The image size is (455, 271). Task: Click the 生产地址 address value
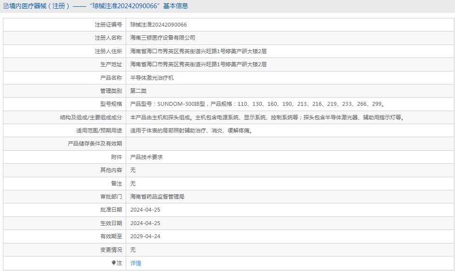point(198,64)
